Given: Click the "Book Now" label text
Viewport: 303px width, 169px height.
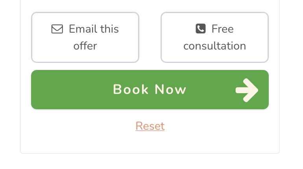Looking at the screenshot, I should [x=150, y=89].
